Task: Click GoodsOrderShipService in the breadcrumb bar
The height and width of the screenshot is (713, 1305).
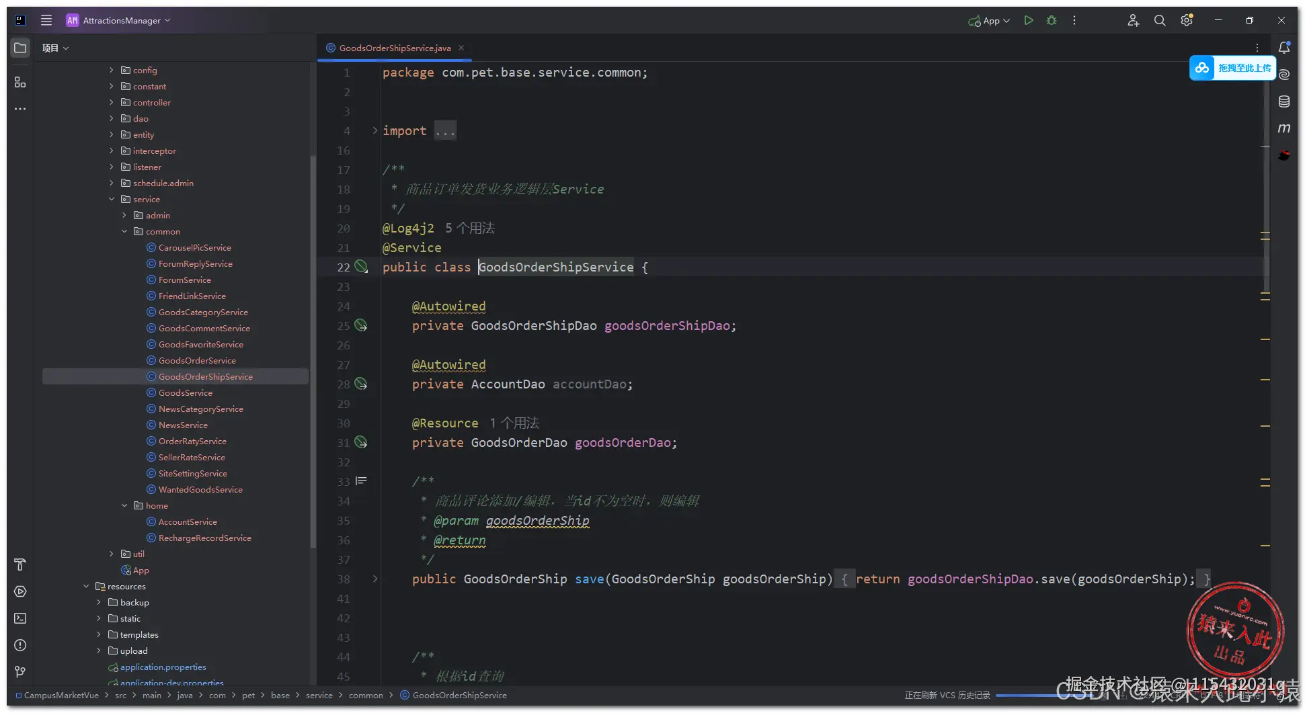Action: click(x=459, y=695)
